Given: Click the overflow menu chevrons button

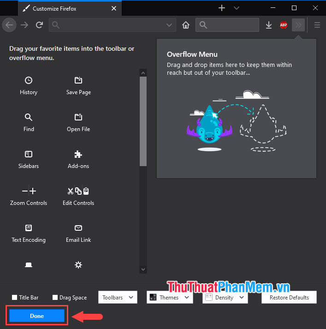Looking at the screenshot, I should (x=298, y=25).
